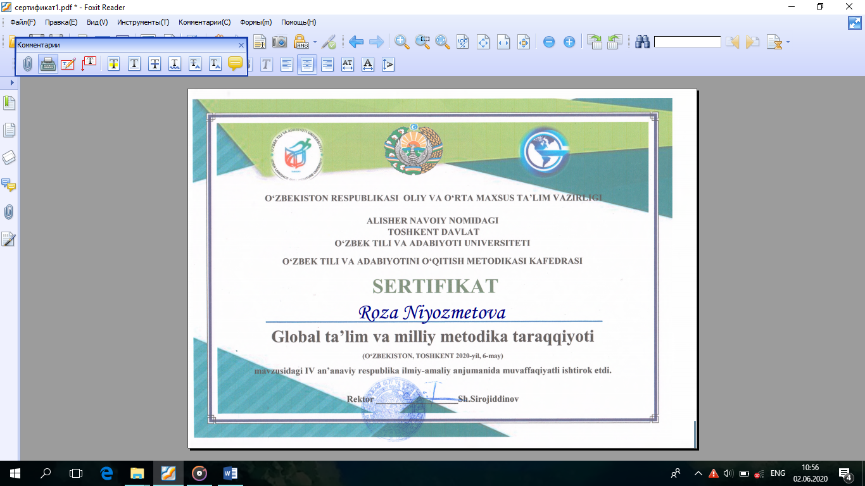Pick the Callout text tool
Viewport: 865px width, 486px height.
[89, 64]
